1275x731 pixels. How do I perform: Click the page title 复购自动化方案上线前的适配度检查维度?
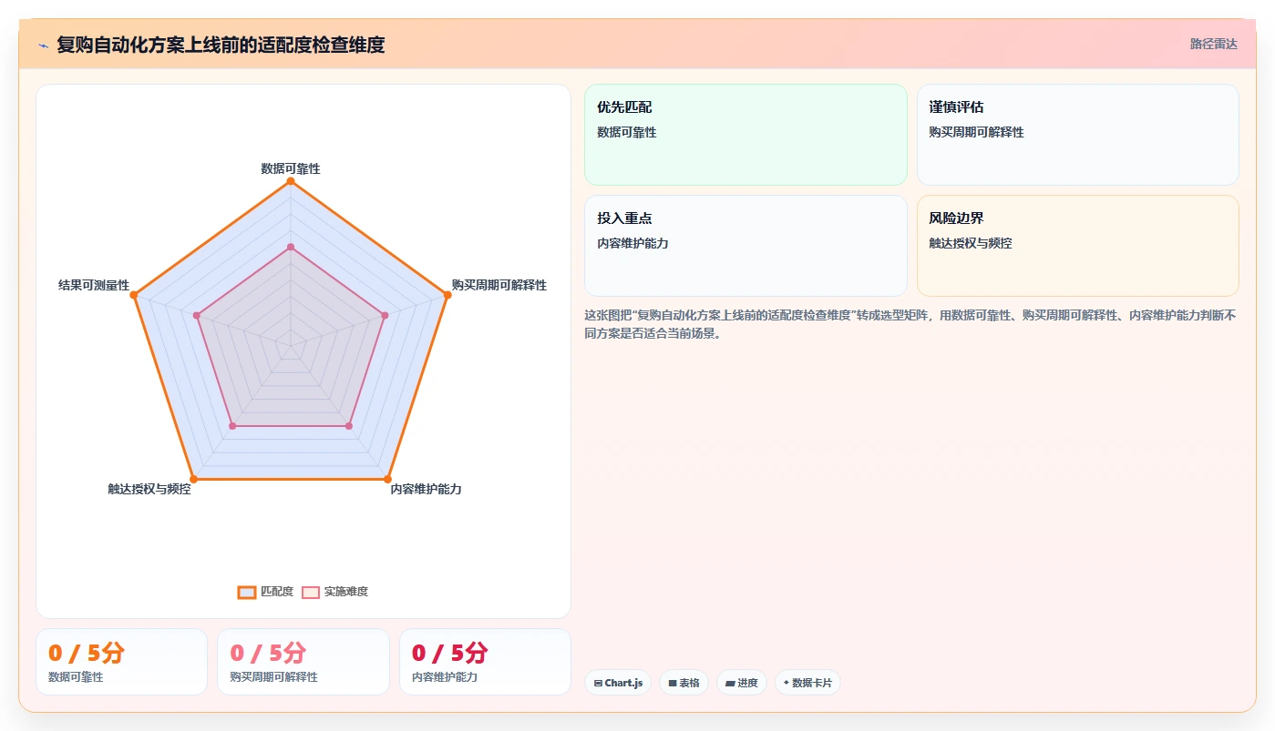(221, 45)
